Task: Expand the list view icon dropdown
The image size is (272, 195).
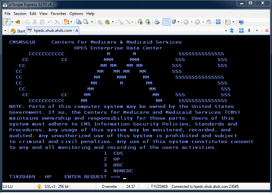Action: click(x=233, y=22)
